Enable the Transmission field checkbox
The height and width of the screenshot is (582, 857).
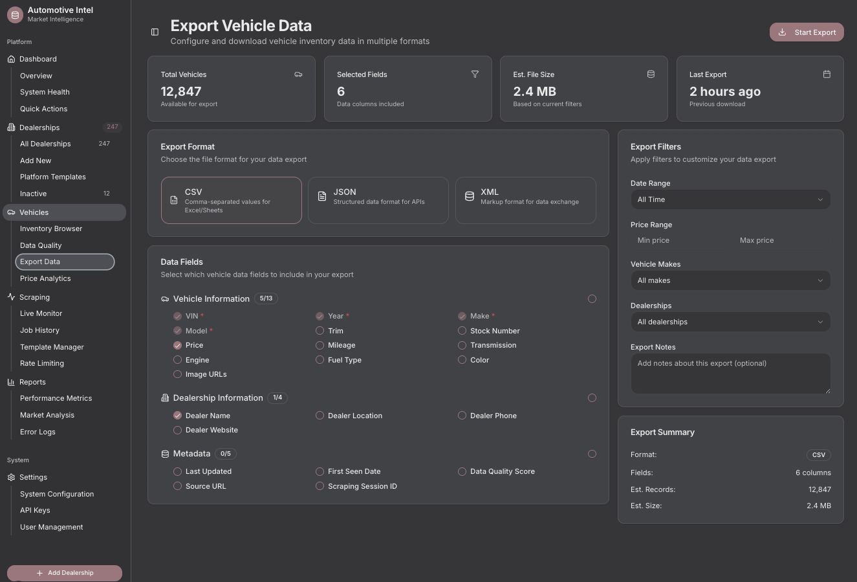point(462,346)
